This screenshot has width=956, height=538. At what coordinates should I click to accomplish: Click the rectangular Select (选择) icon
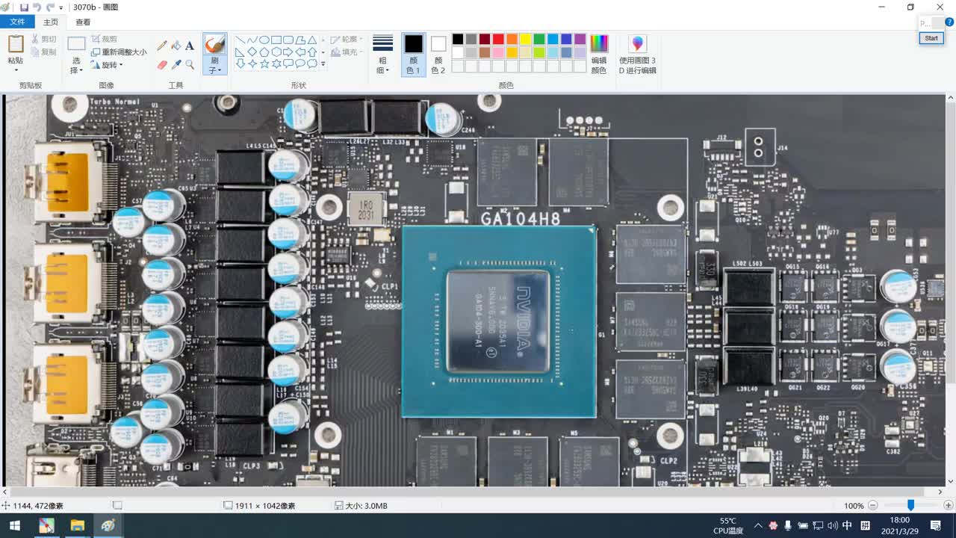coord(76,44)
